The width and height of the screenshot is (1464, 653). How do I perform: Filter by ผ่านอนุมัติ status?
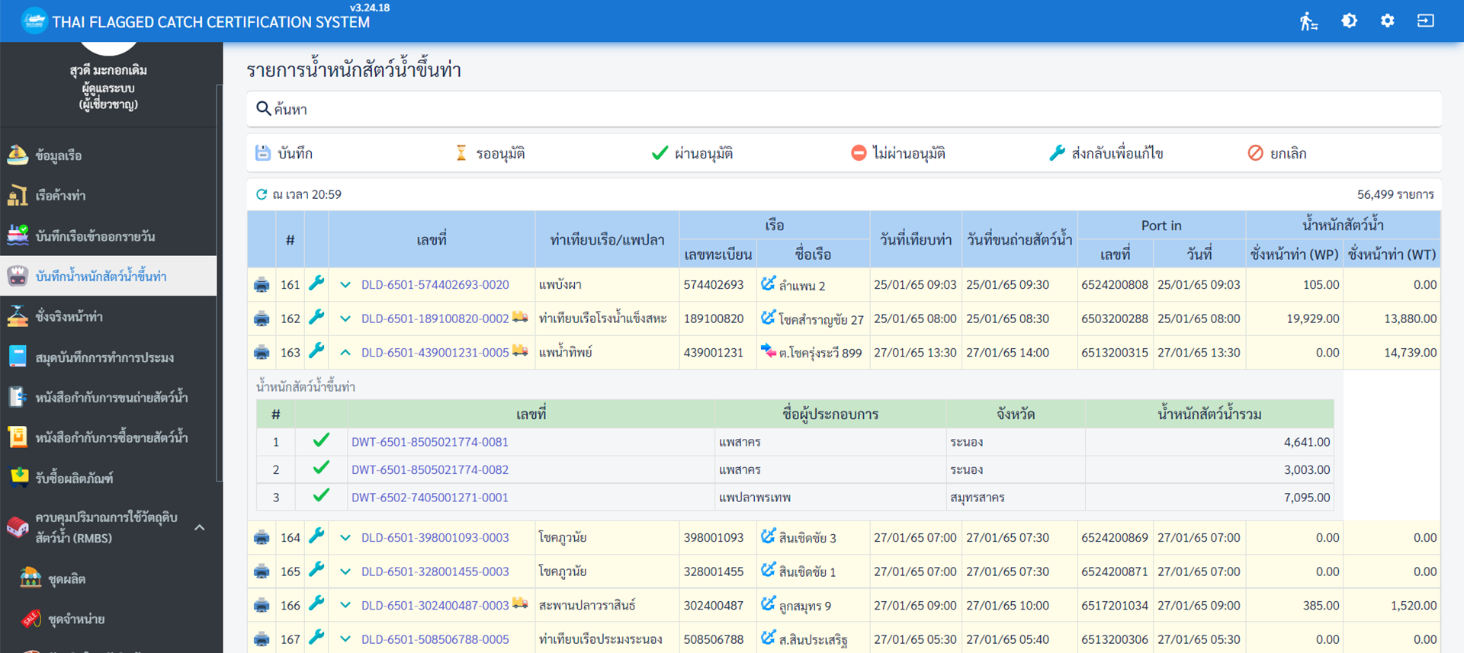(692, 153)
